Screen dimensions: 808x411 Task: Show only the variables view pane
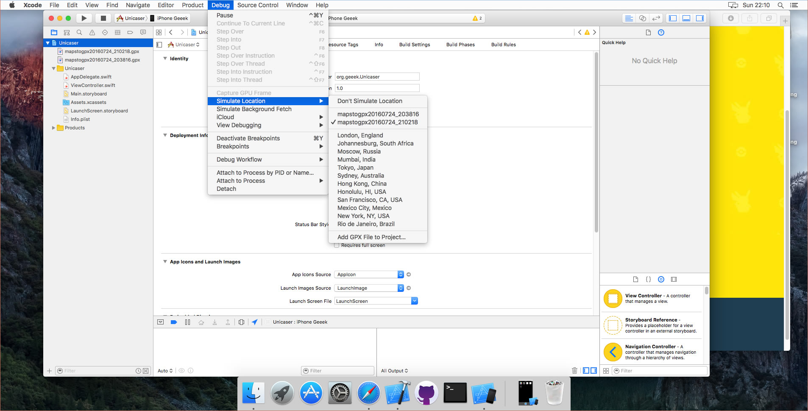tap(586, 370)
